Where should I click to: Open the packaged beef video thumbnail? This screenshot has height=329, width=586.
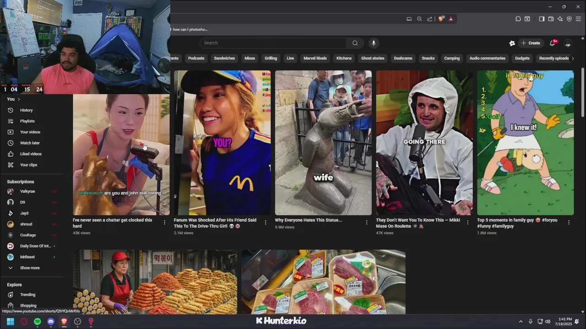pyautogui.click(x=323, y=282)
